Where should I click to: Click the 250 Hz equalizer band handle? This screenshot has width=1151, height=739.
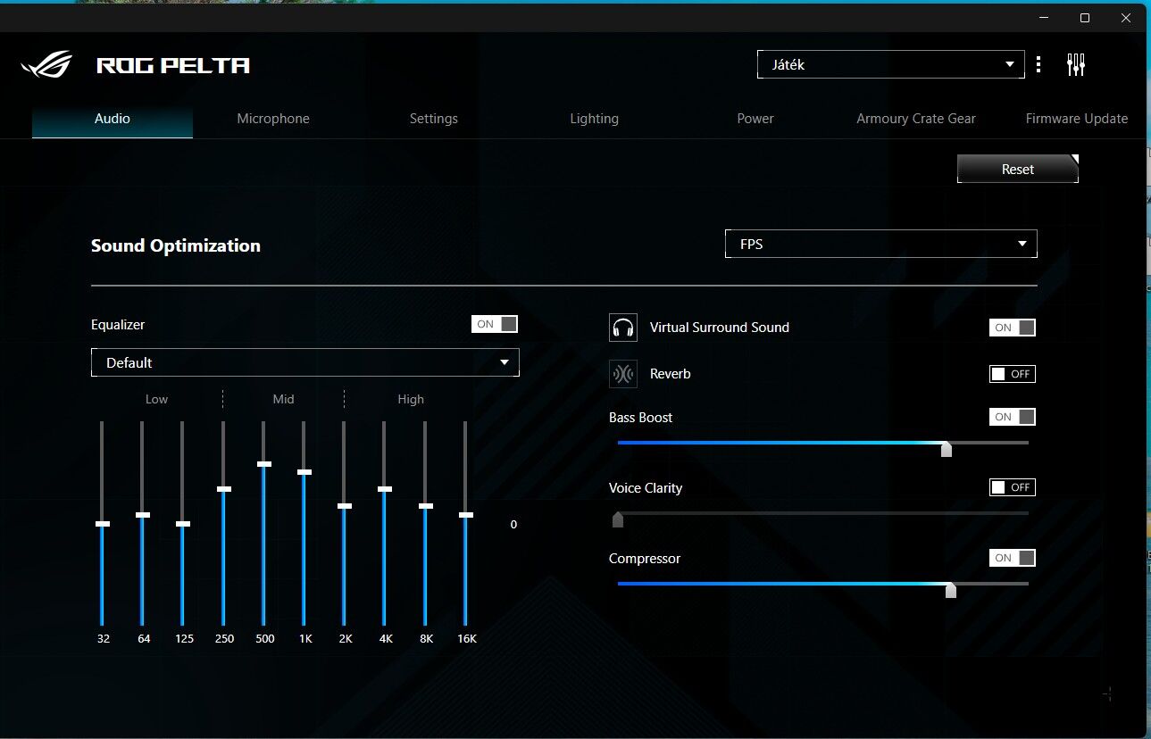(x=224, y=489)
